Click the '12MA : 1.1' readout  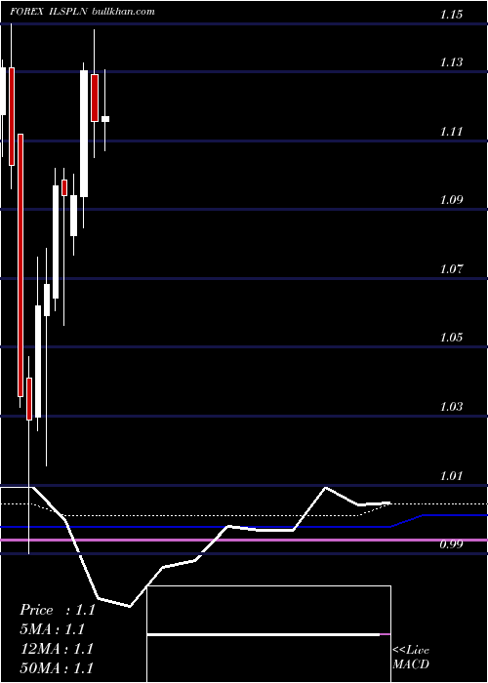coord(57,649)
